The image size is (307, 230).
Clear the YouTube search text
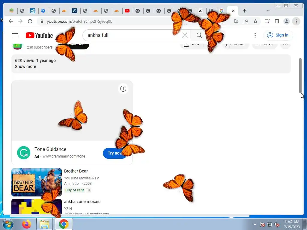coord(185,35)
